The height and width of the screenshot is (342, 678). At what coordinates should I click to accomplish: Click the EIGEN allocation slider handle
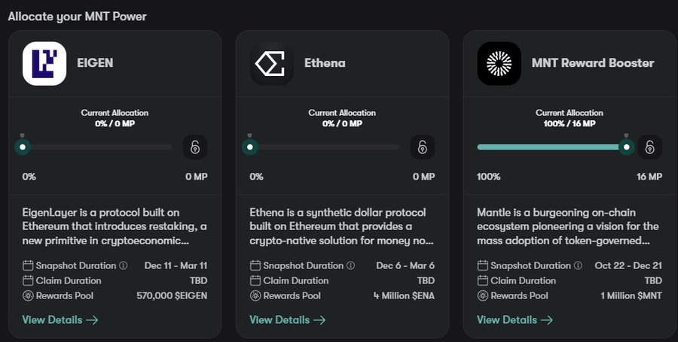click(x=23, y=147)
